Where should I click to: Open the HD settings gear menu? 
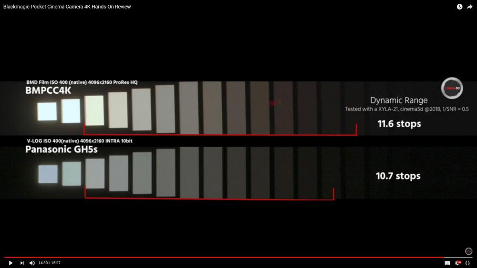click(458, 263)
